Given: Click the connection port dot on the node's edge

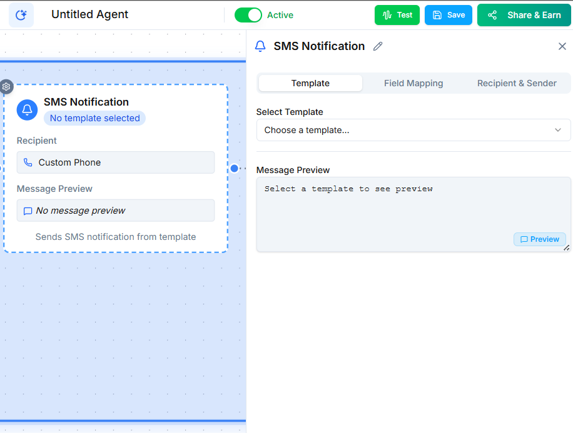Looking at the screenshot, I should (235, 167).
